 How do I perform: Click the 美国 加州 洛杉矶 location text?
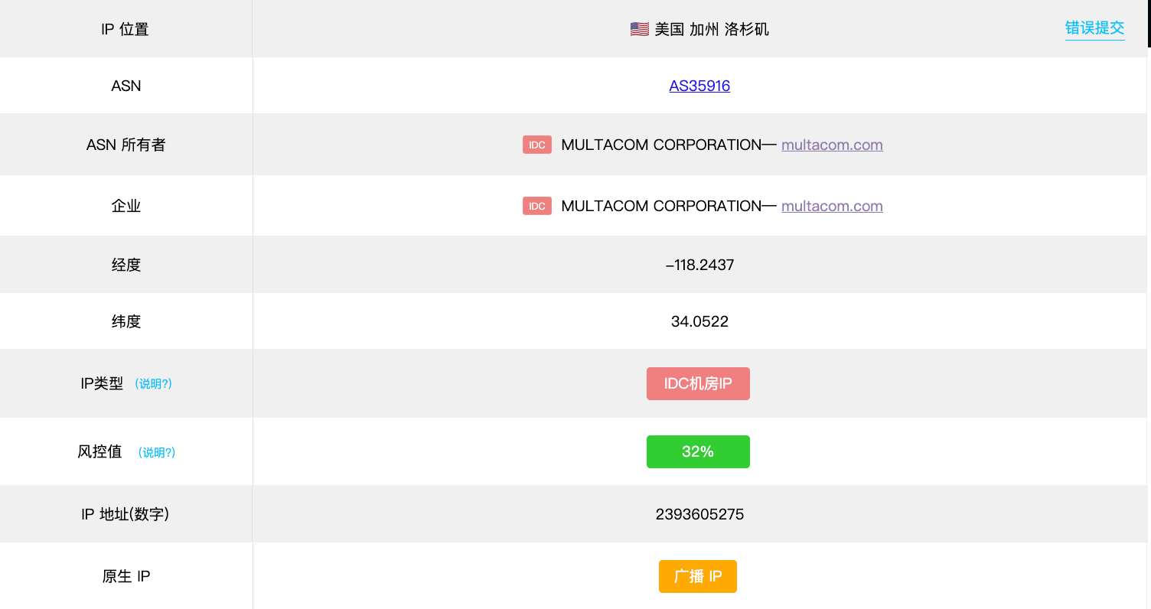pyautogui.click(x=712, y=29)
